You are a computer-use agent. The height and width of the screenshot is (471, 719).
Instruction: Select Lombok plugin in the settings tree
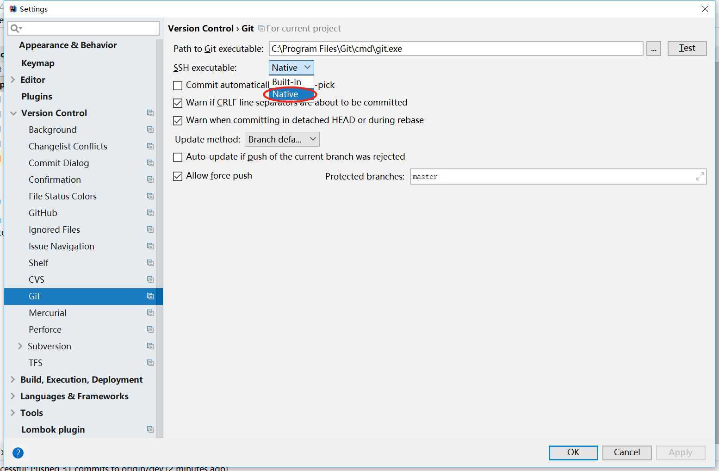pos(53,429)
